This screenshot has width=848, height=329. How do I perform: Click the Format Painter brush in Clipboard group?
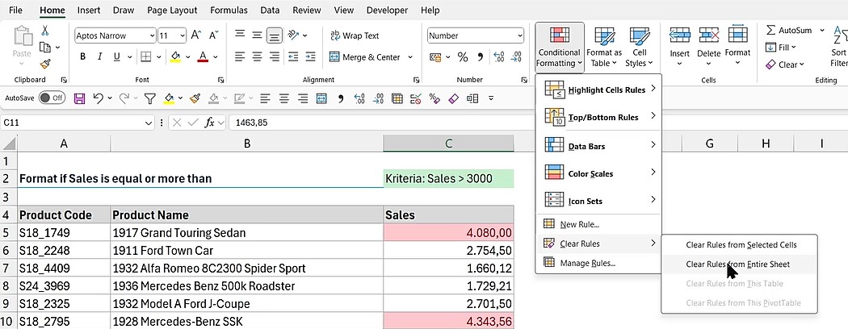[x=45, y=64]
